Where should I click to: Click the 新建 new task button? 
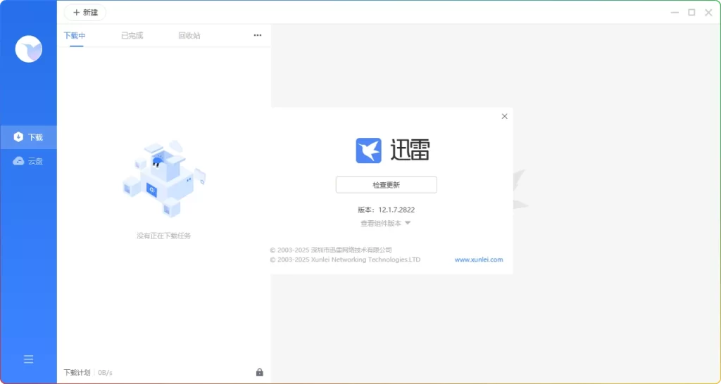(85, 13)
